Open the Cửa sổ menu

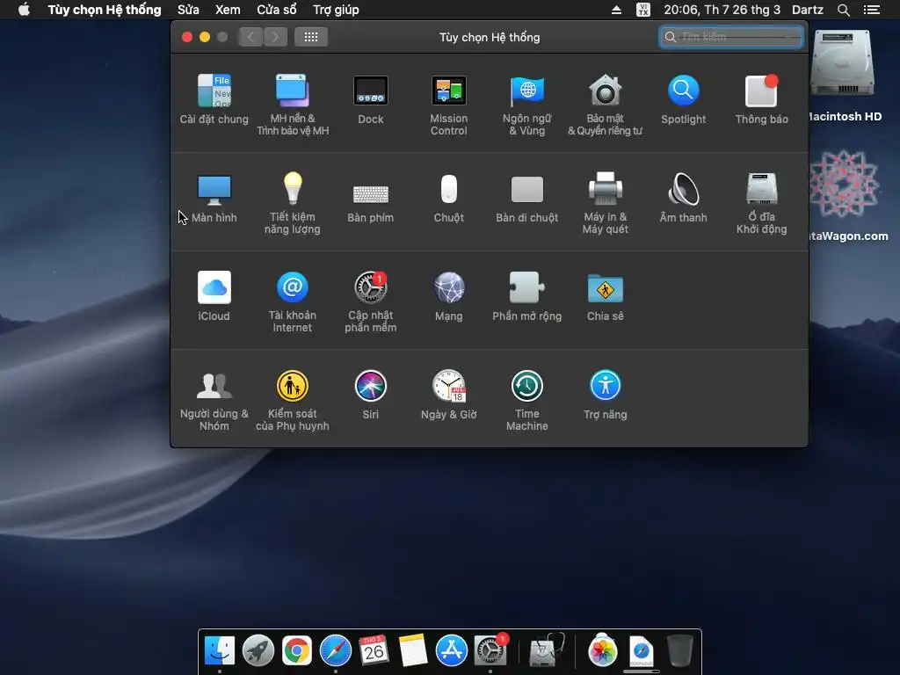pos(277,10)
